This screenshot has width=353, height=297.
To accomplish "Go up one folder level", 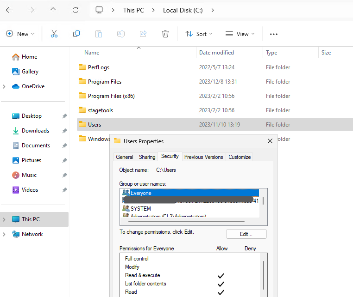I will click(53, 10).
